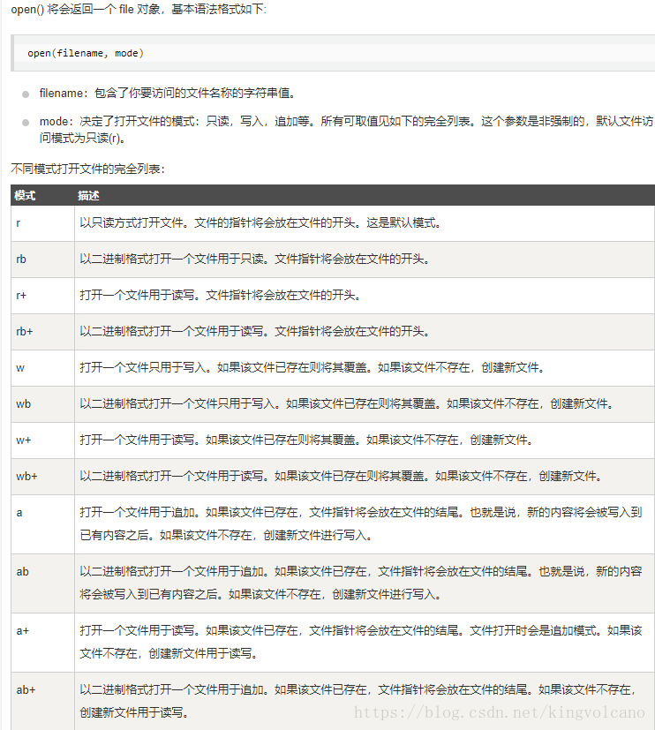This screenshot has height=730, width=655.
Task: Click description of rb+ binary read-write row
Action: tap(254, 332)
